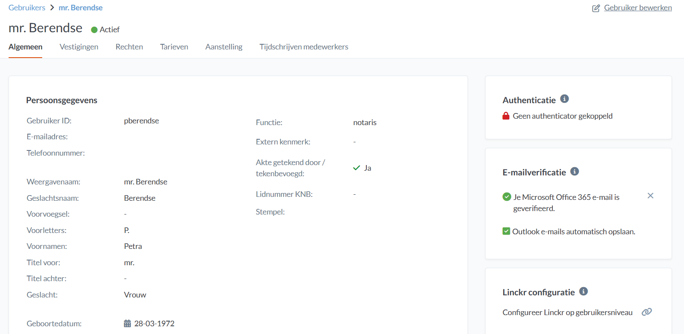Click the edit pencil icon beside Gebruiker bewerken
Image resolution: width=684 pixels, height=334 pixels.
click(596, 8)
